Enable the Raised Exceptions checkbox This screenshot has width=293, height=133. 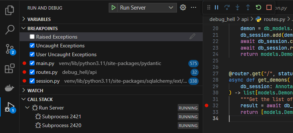(32, 37)
